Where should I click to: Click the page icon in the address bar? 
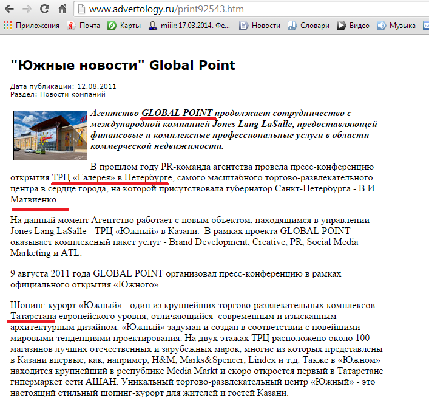(x=81, y=9)
